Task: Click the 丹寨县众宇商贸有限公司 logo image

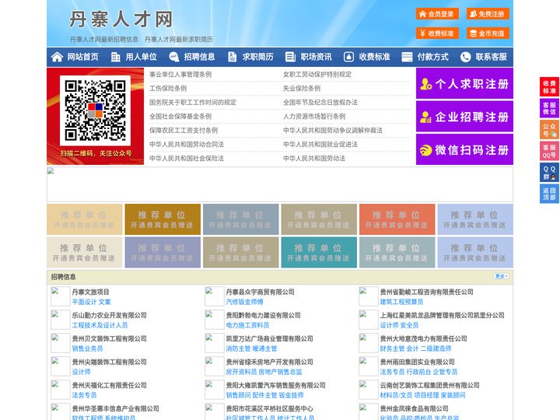Action: pos(215,296)
